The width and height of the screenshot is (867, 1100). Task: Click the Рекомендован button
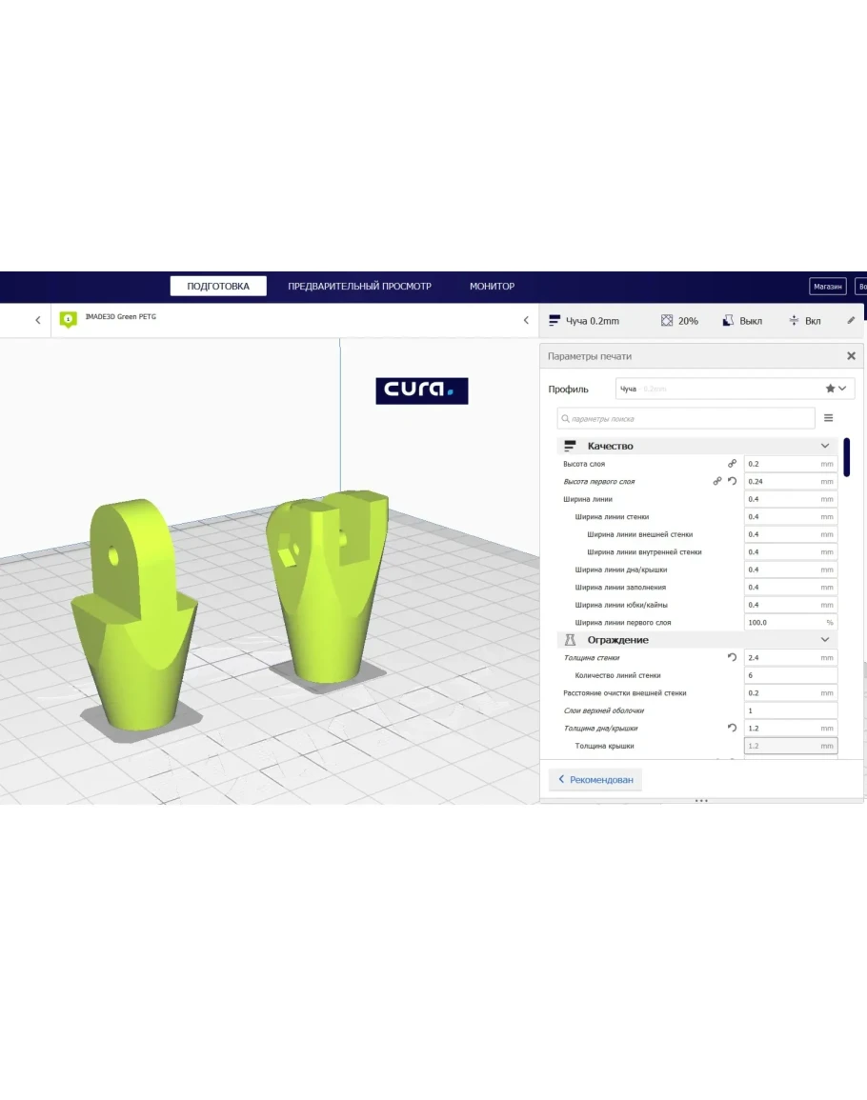tap(595, 779)
